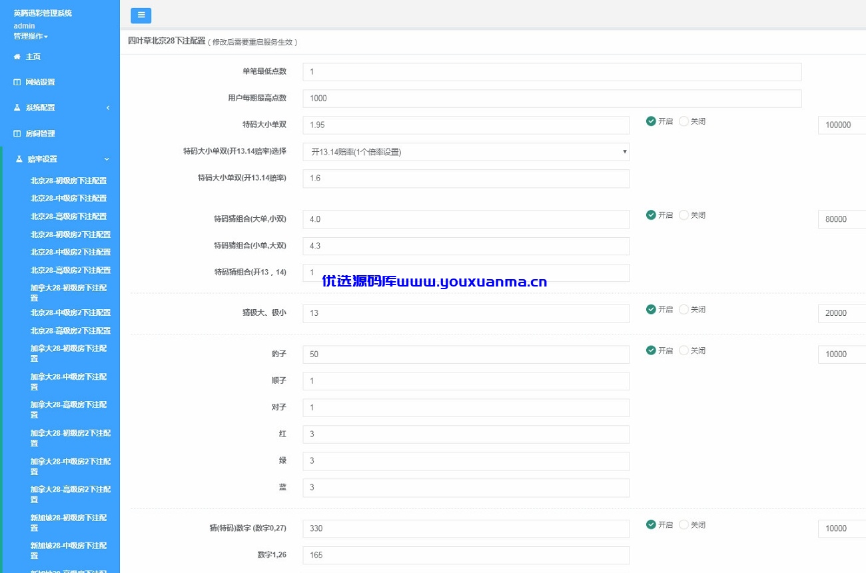
Task: Open 北京28-初级房下注配置 link
Action: (x=69, y=181)
